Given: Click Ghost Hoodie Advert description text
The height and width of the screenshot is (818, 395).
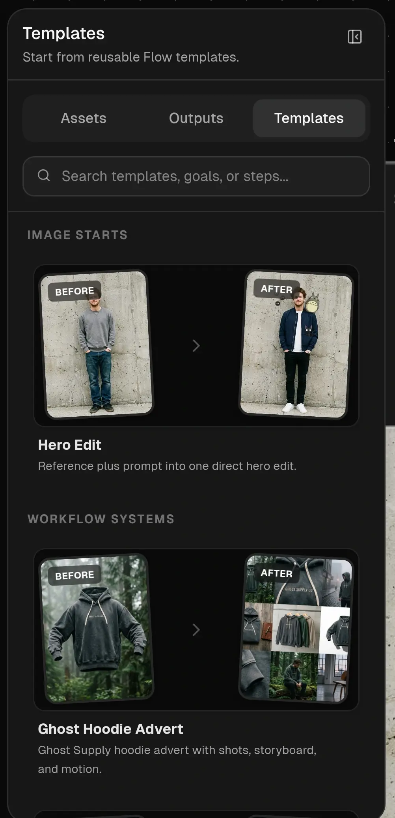Looking at the screenshot, I should 177,760.
